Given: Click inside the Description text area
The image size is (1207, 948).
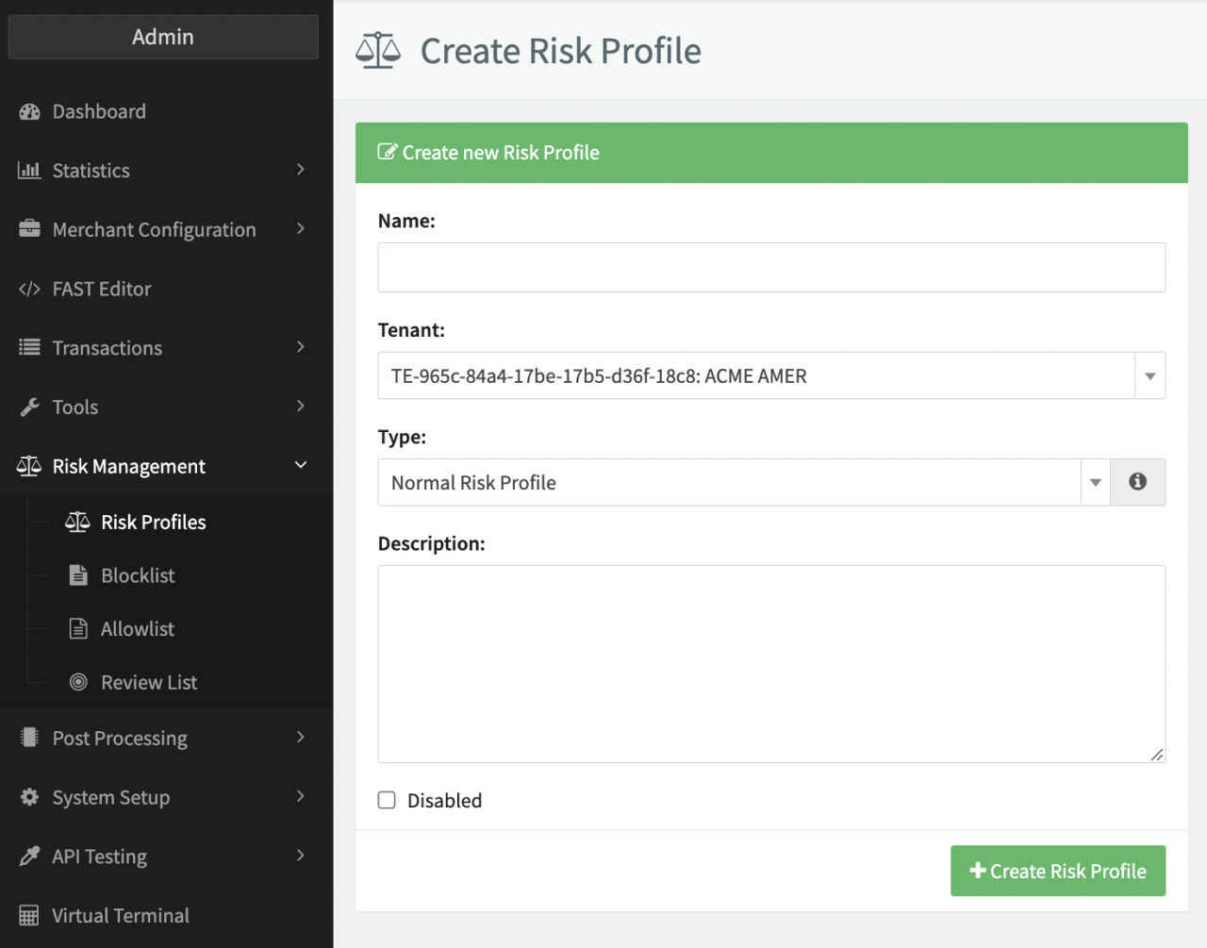Looking at the screenshot, I should coord(770,663).
